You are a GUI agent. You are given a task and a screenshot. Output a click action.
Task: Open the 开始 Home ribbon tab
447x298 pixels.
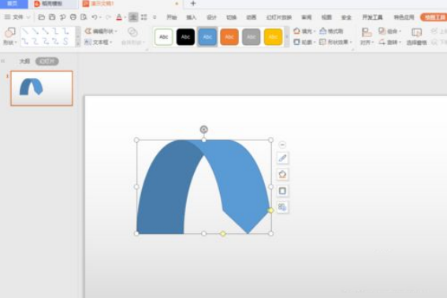(x=172, y=17)
